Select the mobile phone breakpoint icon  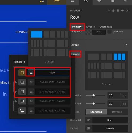22,73
